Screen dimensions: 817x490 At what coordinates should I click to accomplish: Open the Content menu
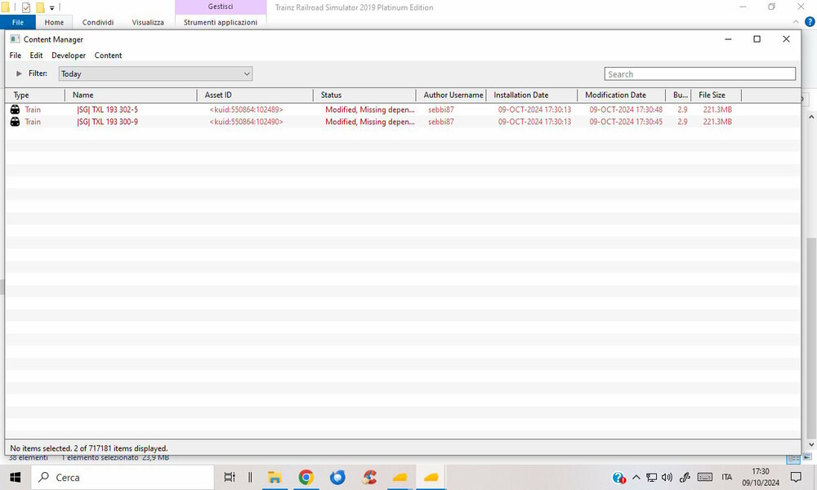tap(108, 56)
